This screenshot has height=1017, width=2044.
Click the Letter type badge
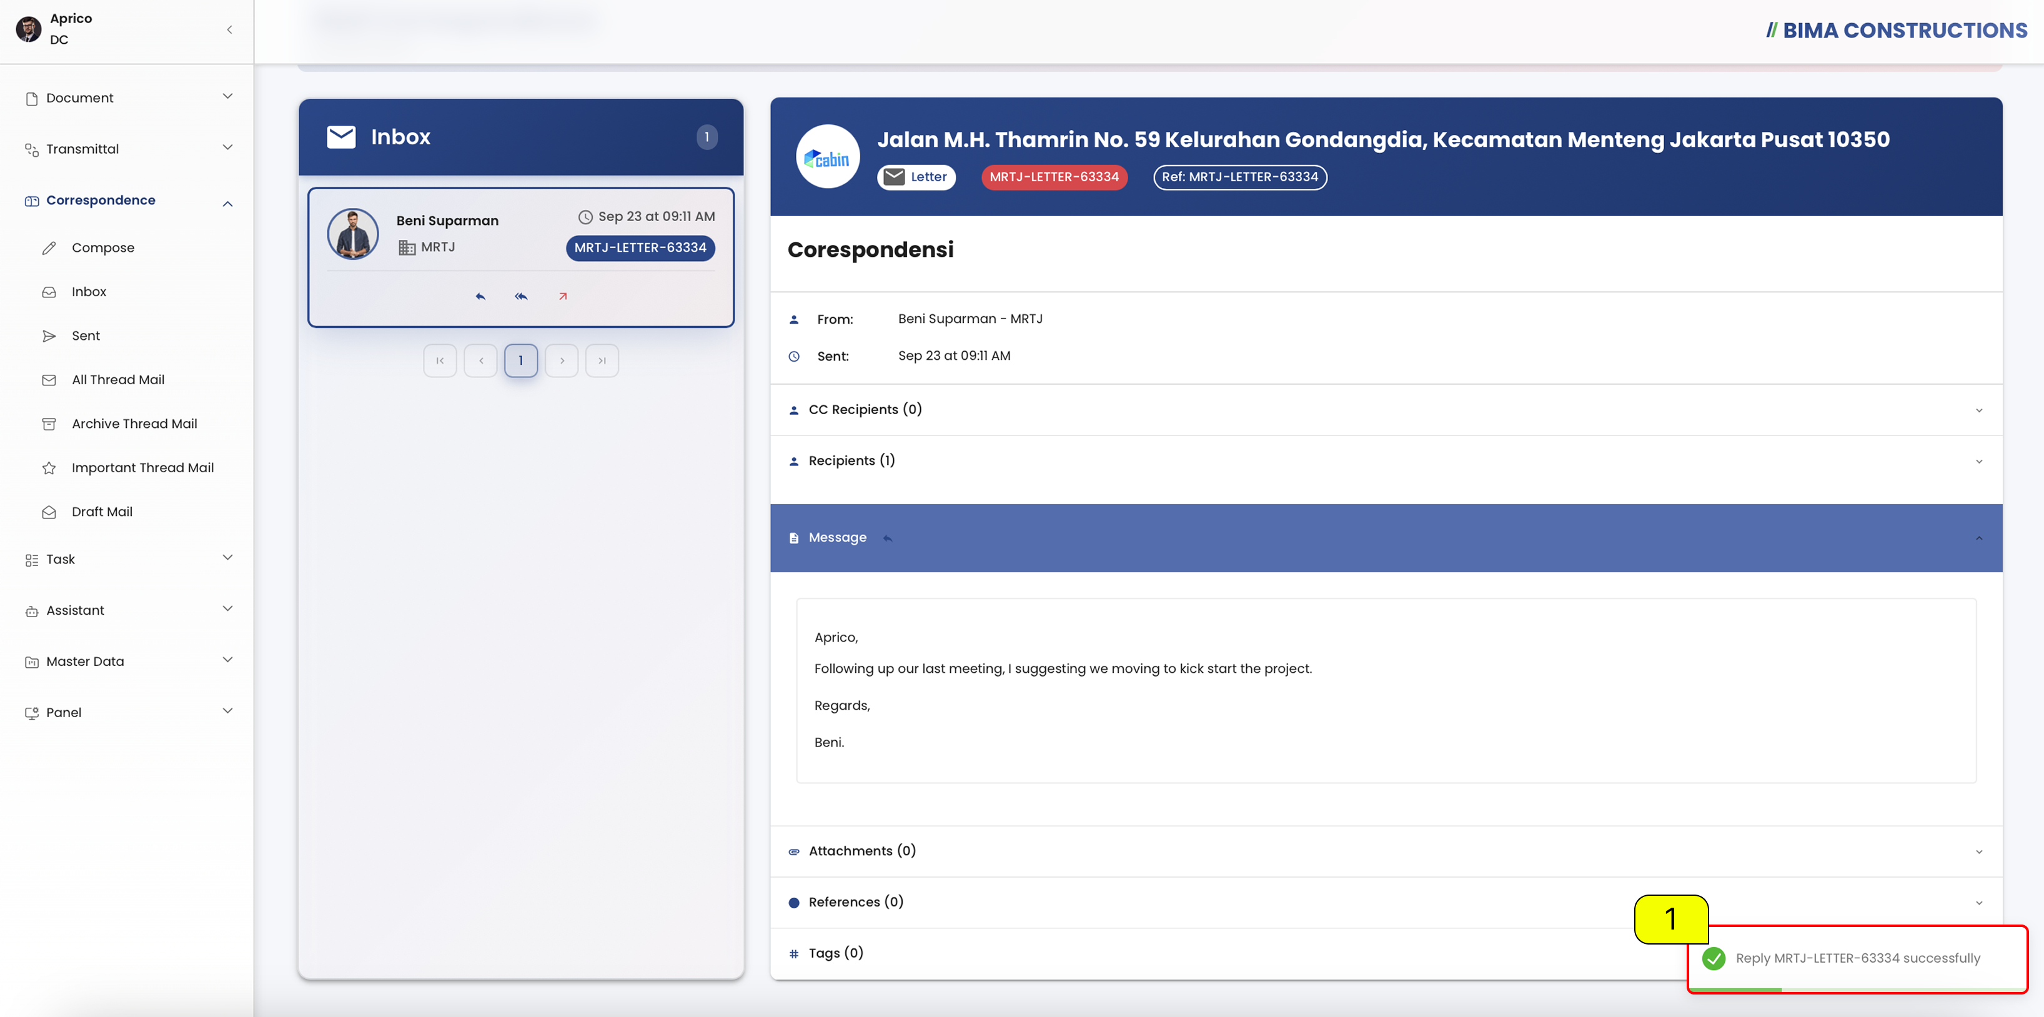pos(916,177)
